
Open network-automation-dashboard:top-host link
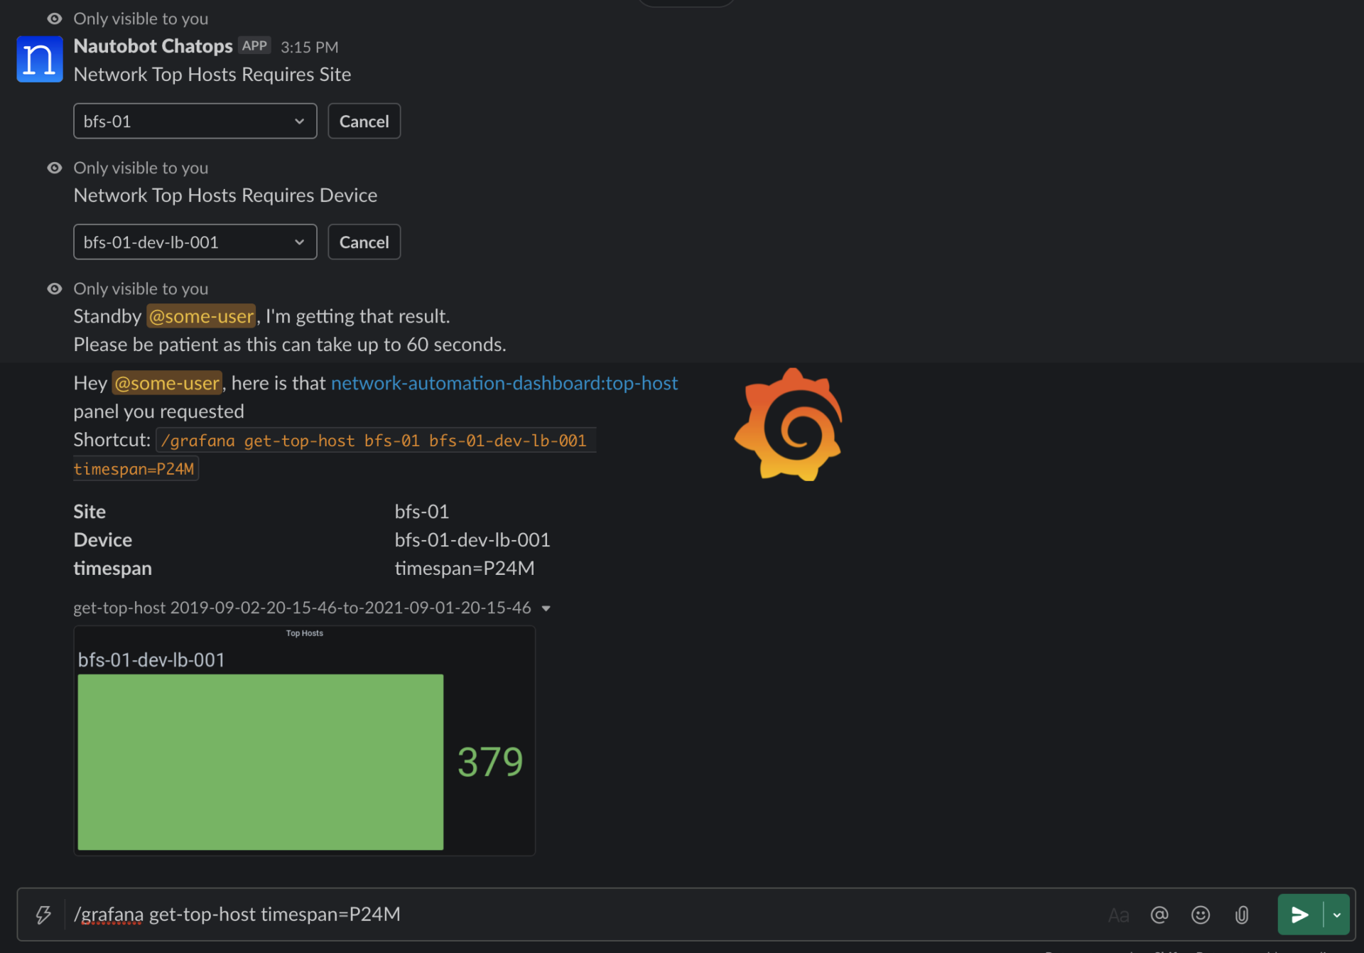tap(504, 383)
